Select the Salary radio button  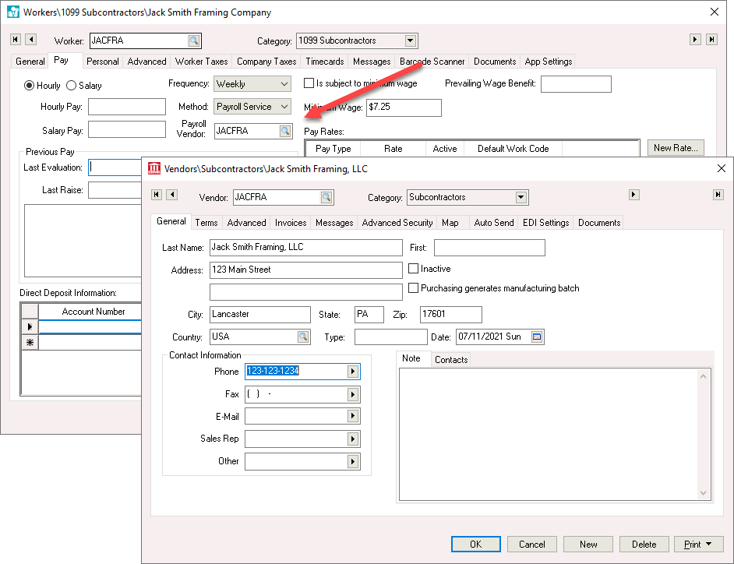[72, 86]
